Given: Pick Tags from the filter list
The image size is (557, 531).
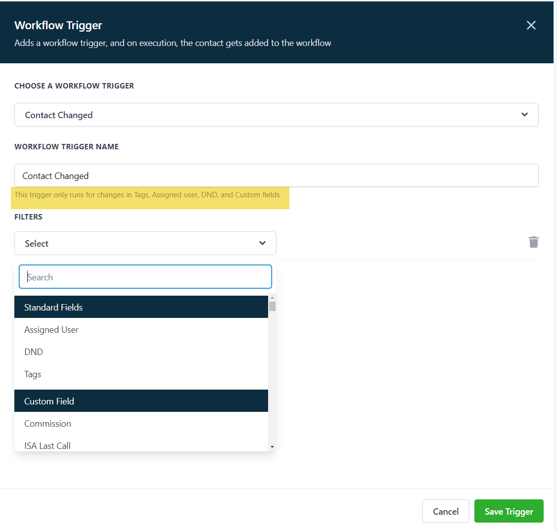Looking at the screenshot, I should [33, 374].
